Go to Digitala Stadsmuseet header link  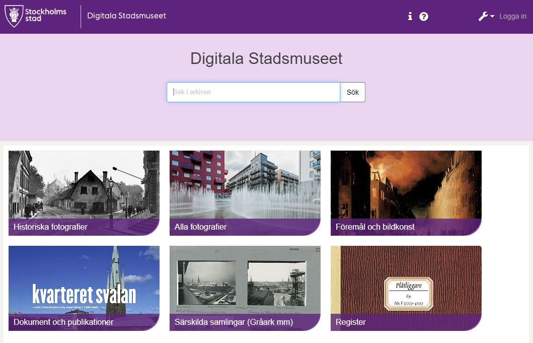pyautogui.click(x=126, y=16)
